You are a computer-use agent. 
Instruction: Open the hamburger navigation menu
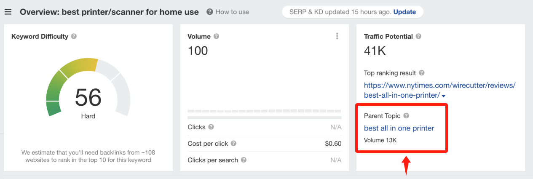click(8, 12)
